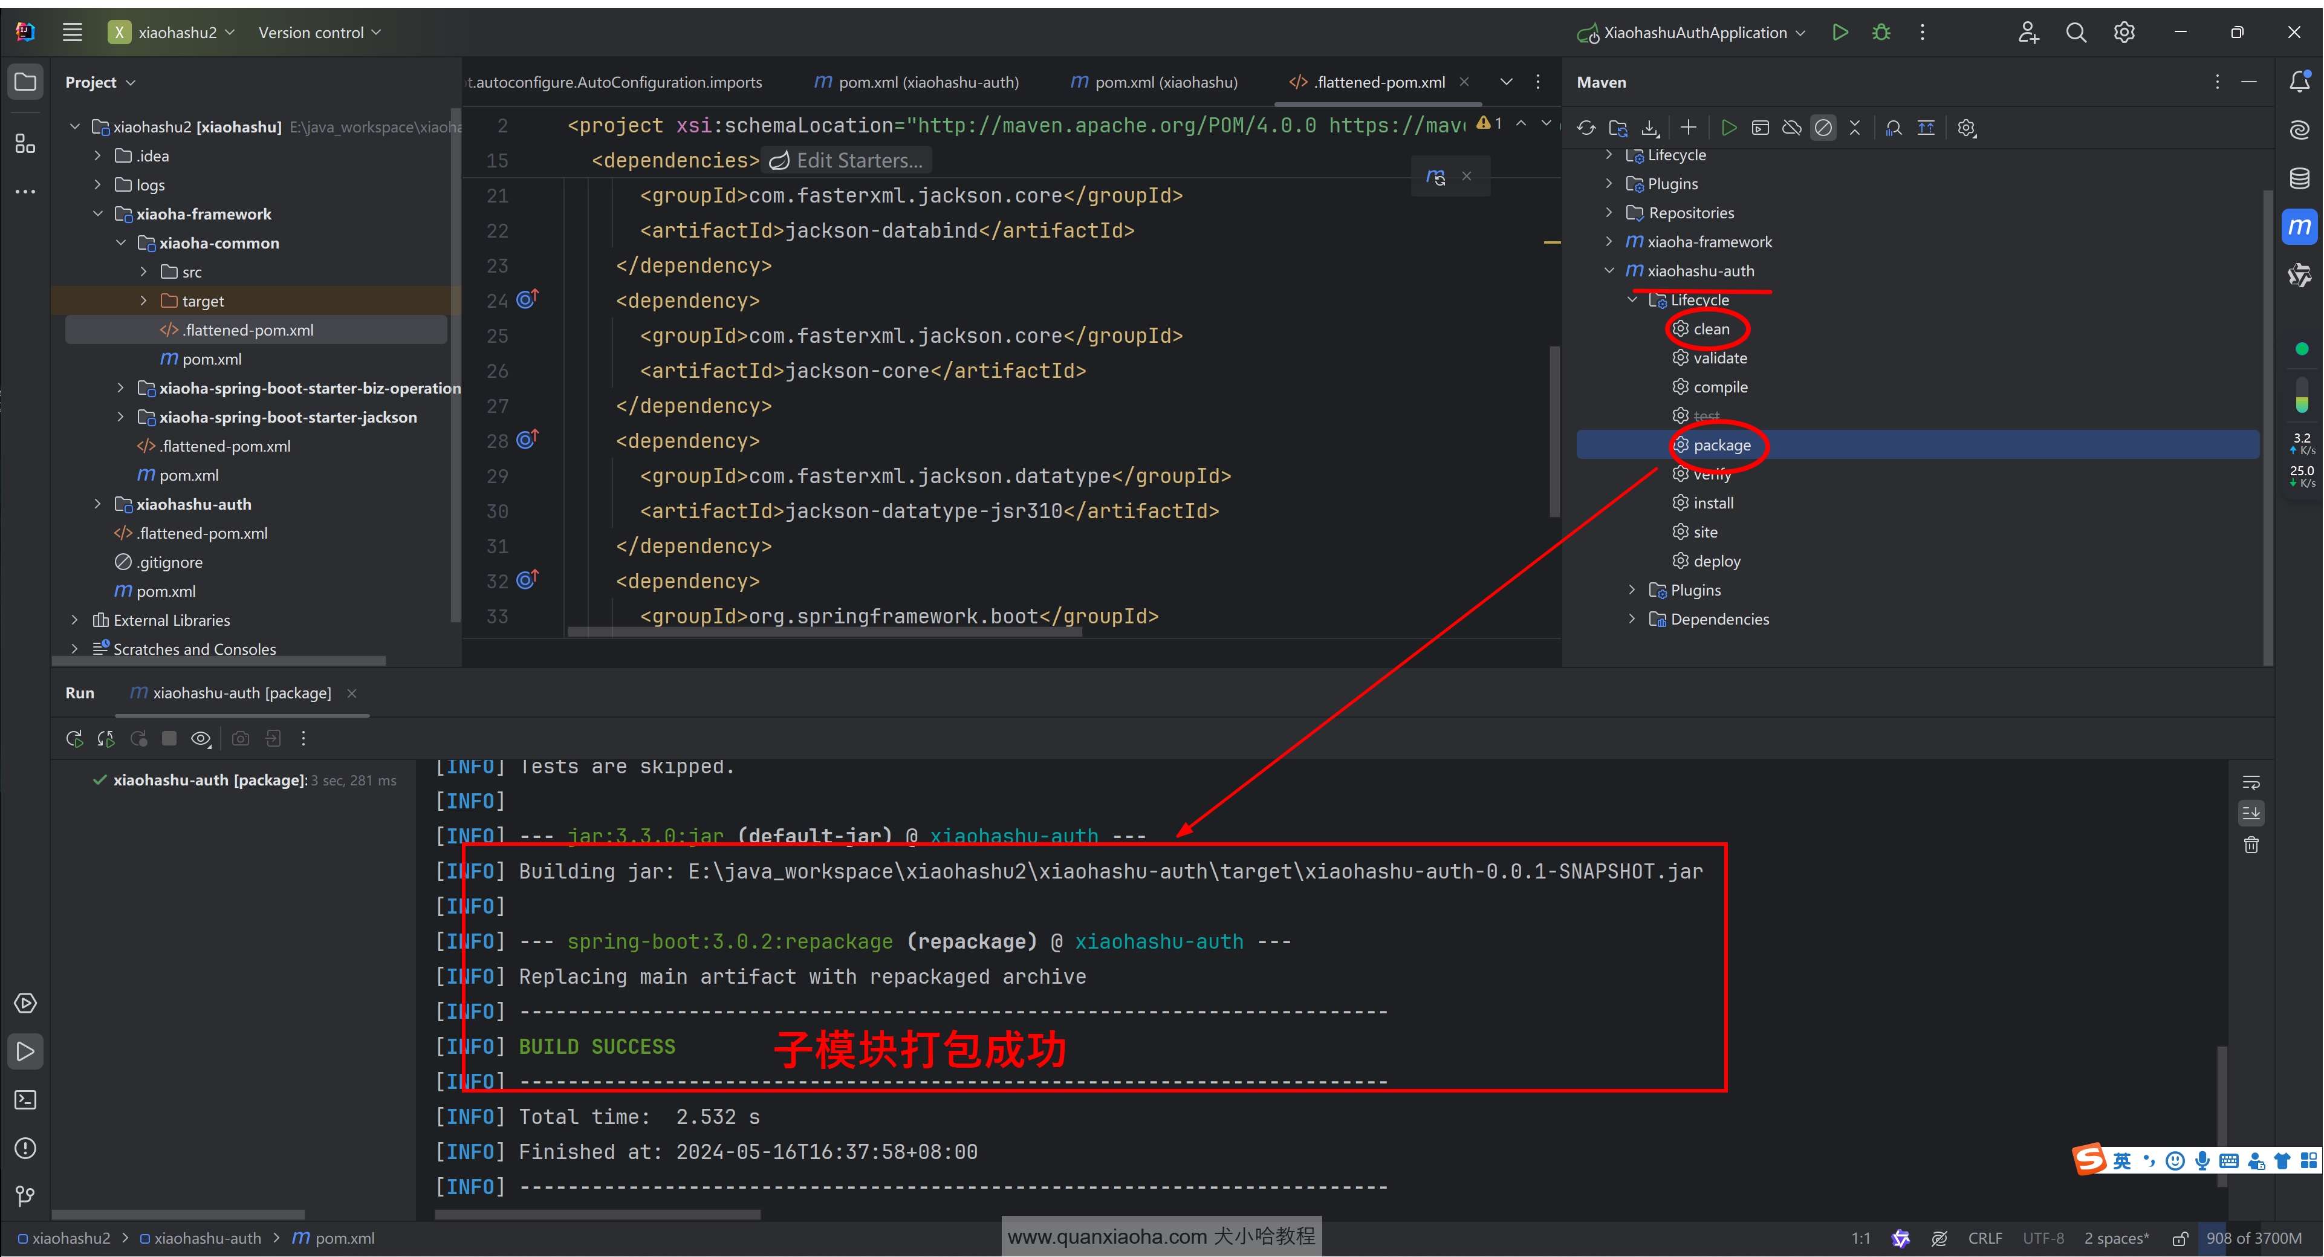Expand Dependencies under xiaohashu-auth in Maven
The image size is (2324, 1257).
1631,619
